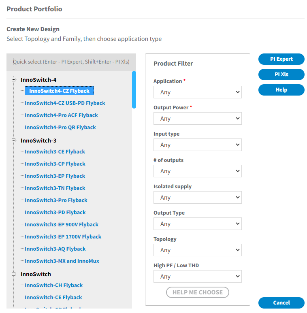Viewport: 307px width, 313px height.
Task: Collapse the InnoSwitch-4 tree group
Action: [x=14, y=80]
